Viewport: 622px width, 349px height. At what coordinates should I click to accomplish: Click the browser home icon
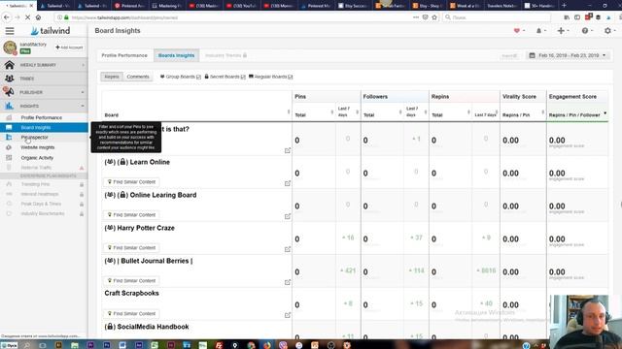[x=38, y=17]
